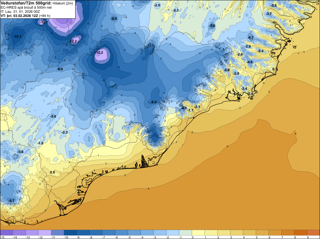
Task: Click the -8.0 temperature value
Action: pos(154,102)
